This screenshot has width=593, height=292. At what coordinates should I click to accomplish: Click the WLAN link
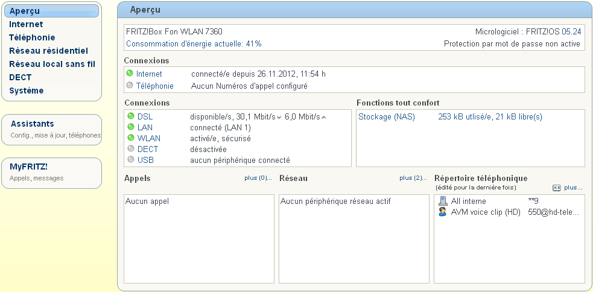[x=148, y=138]
